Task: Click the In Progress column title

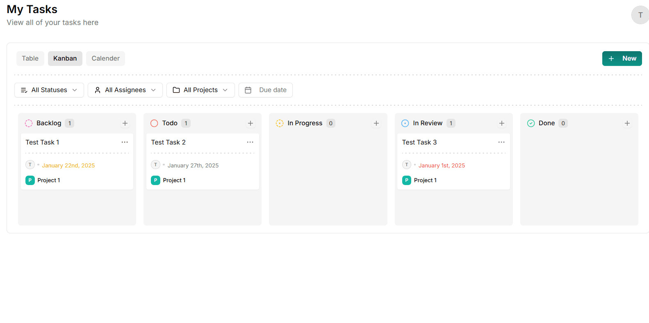Action: click(305, 123)
